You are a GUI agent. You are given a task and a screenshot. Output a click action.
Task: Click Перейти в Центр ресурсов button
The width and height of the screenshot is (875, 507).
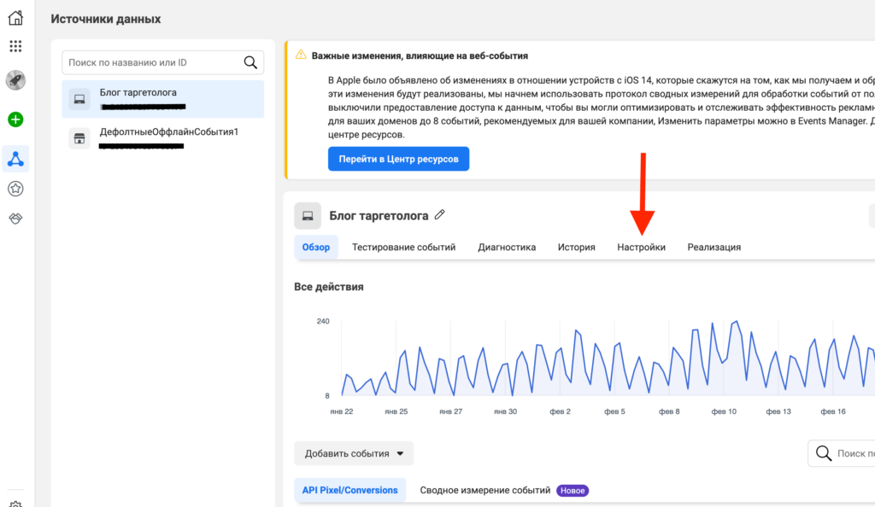398,159
